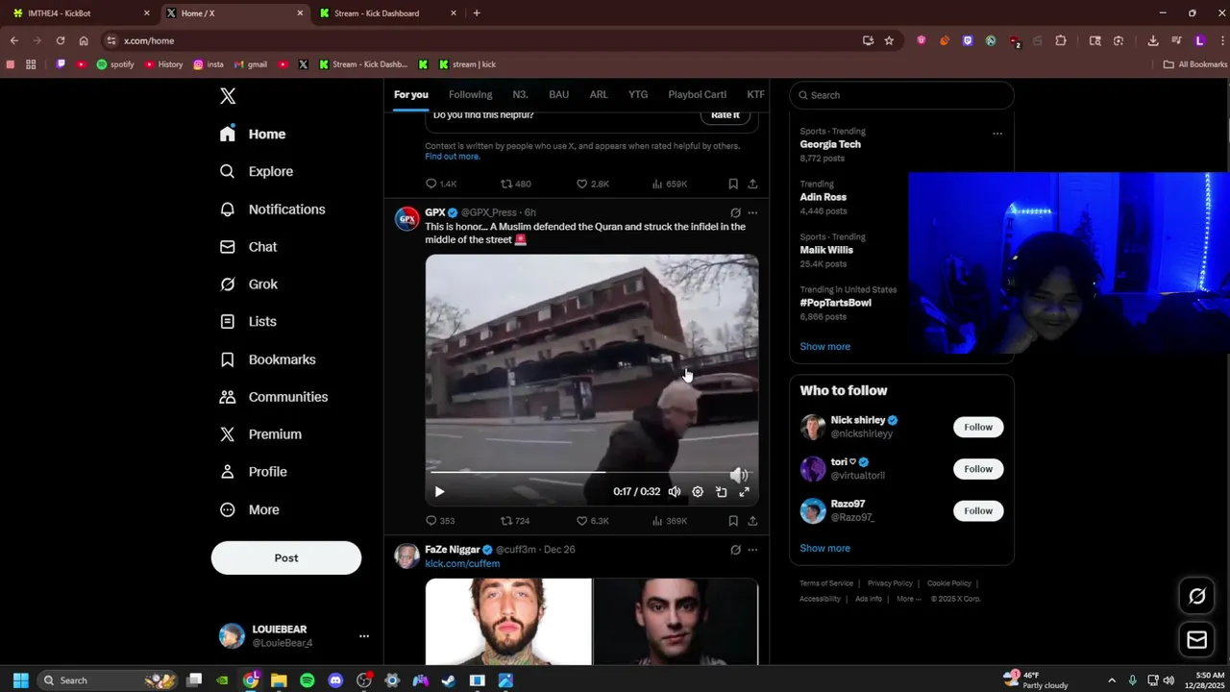This screenshot has width=1230, height=692.
Task: Open Notifications in the X sidebar
Action: coord(272,210)
